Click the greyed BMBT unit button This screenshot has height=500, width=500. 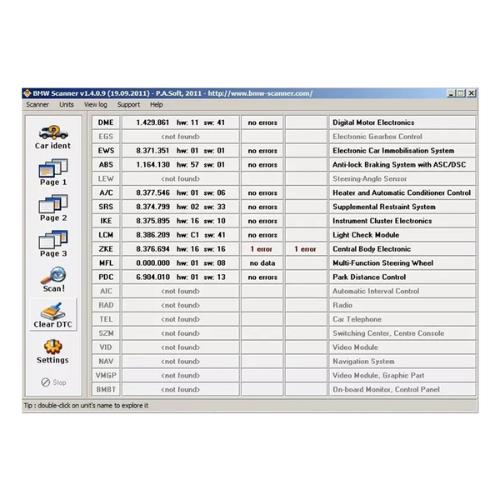106,389
